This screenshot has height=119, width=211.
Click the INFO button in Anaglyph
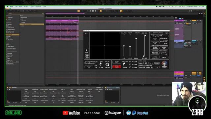tap(164, 57)
